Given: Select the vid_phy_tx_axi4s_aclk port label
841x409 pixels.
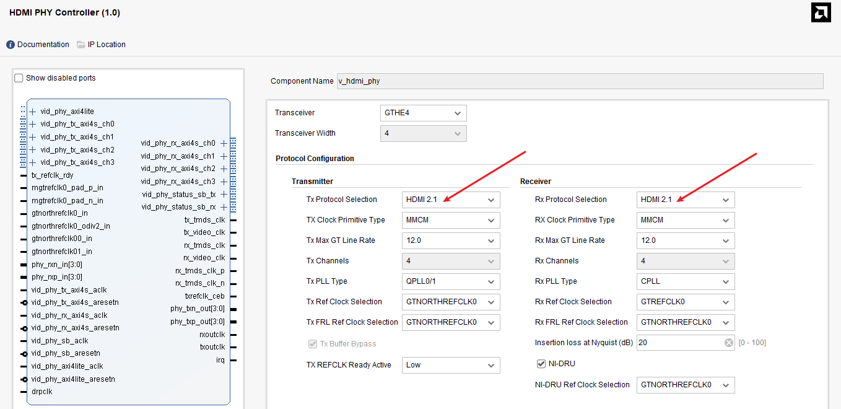Looking at the screenshot, I should tap(69, 290).
